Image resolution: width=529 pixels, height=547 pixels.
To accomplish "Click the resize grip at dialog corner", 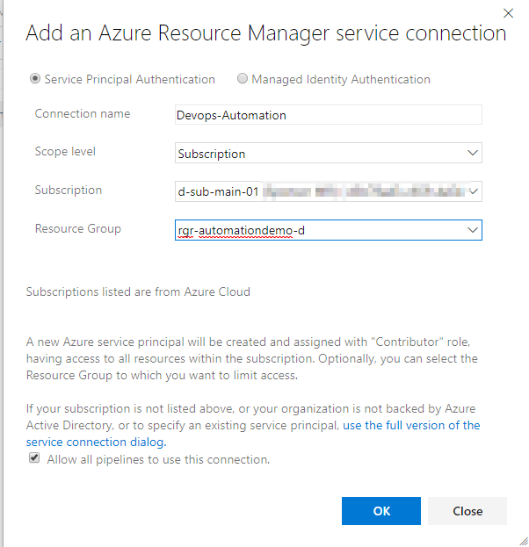I will (524, 541).
